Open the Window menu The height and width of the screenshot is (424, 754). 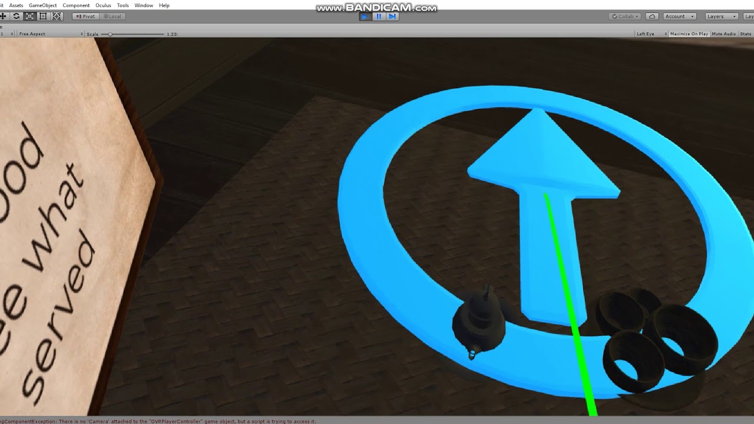click(x=144, y=5)
